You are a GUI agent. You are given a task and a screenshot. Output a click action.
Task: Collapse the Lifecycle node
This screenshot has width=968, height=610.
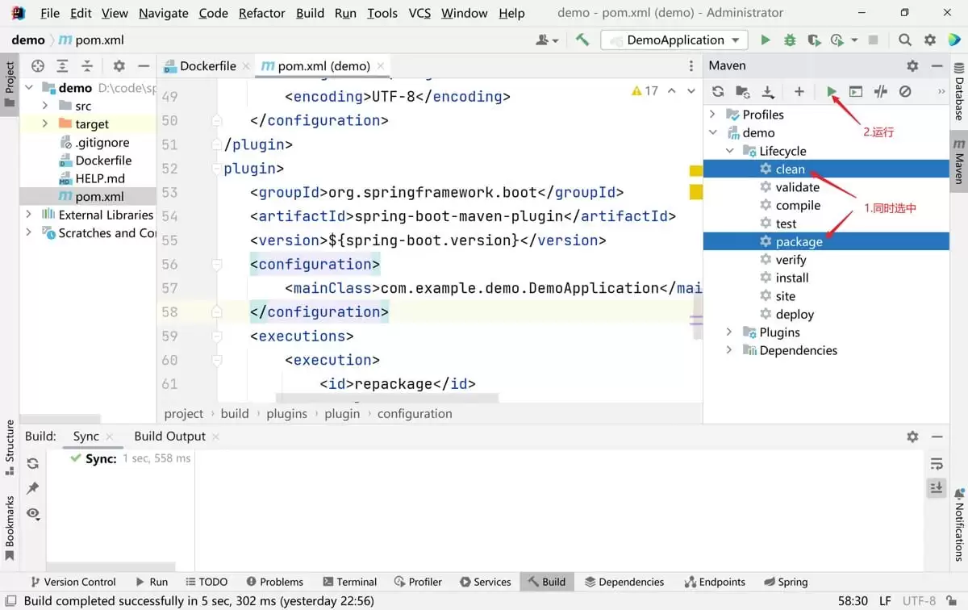click(x=729, y=151)
